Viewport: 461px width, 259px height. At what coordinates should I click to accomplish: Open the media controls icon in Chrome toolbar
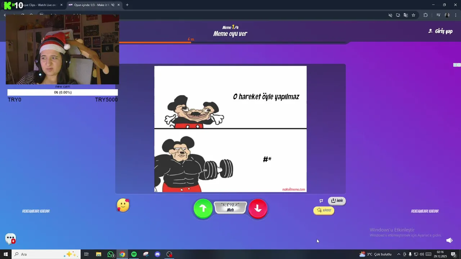[x=438, y=15]
